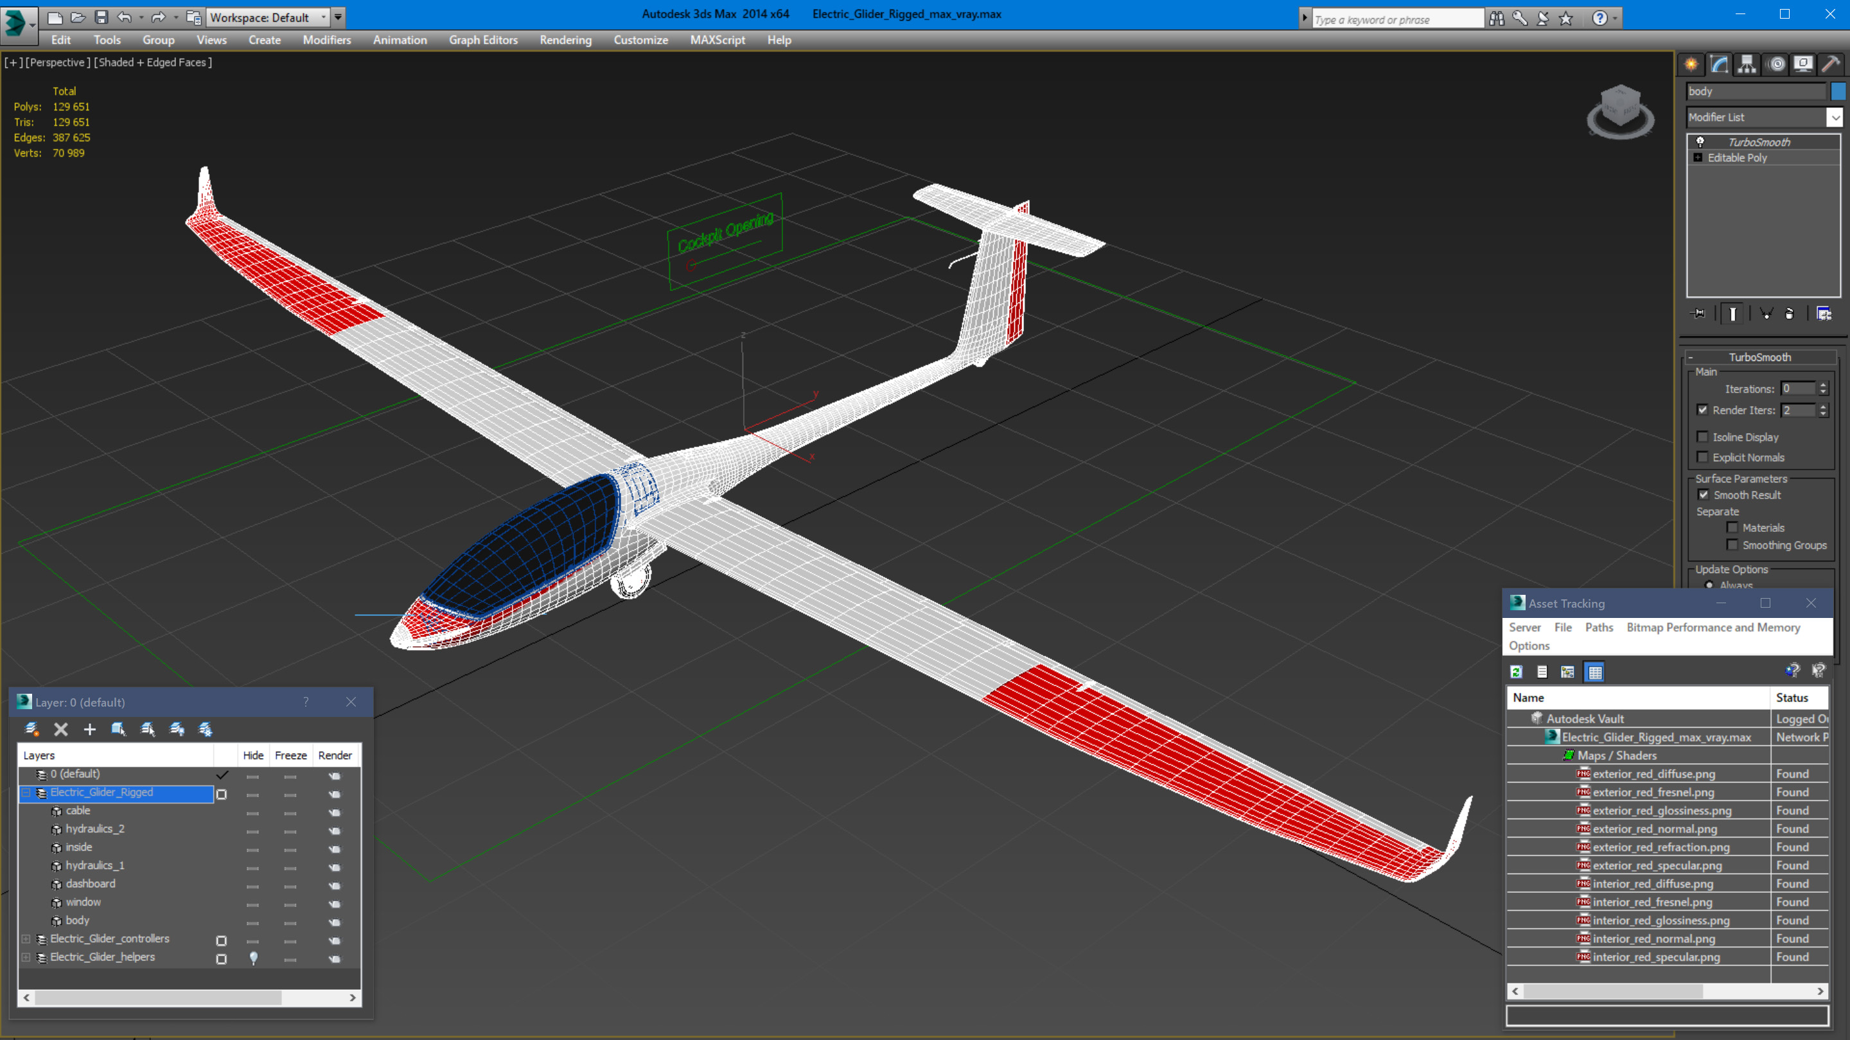Click the binoculars search icon in title bar
This screenshot has height=1040, width=1850.
tap(1497, 19)
